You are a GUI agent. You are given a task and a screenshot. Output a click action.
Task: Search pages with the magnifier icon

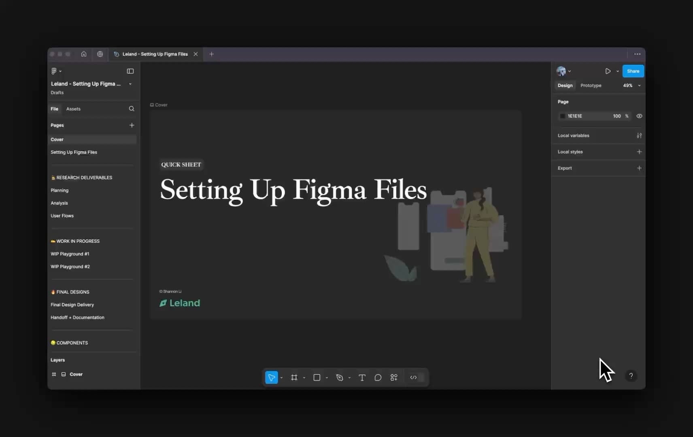[132, 109]
